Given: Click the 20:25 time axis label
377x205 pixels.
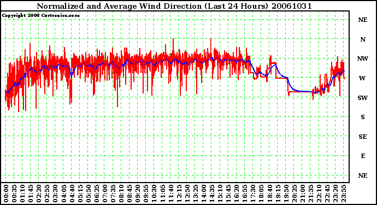Looking at the screenshot, I should pos(294,194).
